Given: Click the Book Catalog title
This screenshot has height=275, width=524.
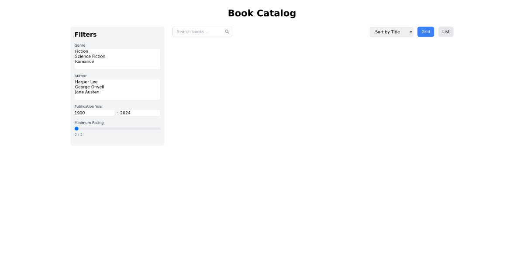Looking at the screenshot, I should click(x=262, y=13).
